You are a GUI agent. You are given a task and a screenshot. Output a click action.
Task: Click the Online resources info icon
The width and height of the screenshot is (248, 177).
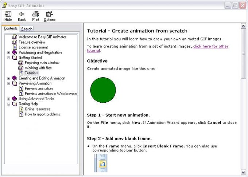tap(22, 109)
